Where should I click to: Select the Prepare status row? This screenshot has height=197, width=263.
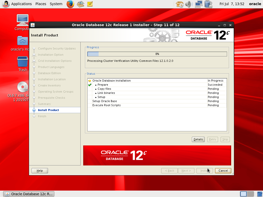click(x=157, y=85)
